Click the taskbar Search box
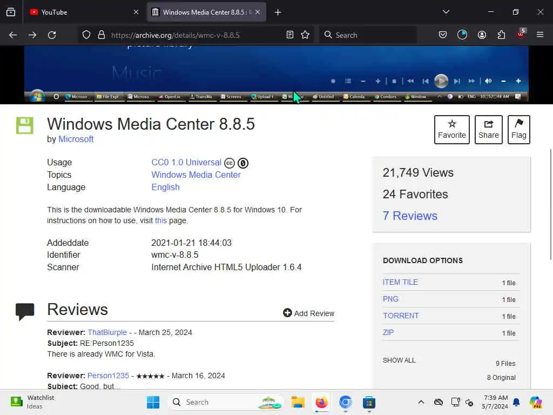This screenshot has height=415, width=553. [x=226, y=402]
